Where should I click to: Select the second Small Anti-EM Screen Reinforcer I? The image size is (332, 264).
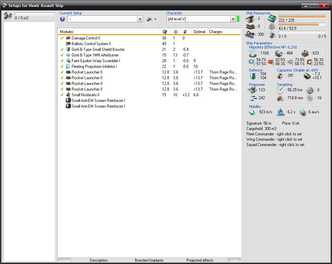click(x=149, y=106)
